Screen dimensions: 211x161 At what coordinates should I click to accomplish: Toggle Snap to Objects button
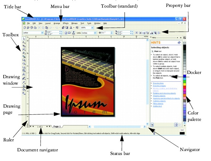pyautogui.click(x=144, y=33)
